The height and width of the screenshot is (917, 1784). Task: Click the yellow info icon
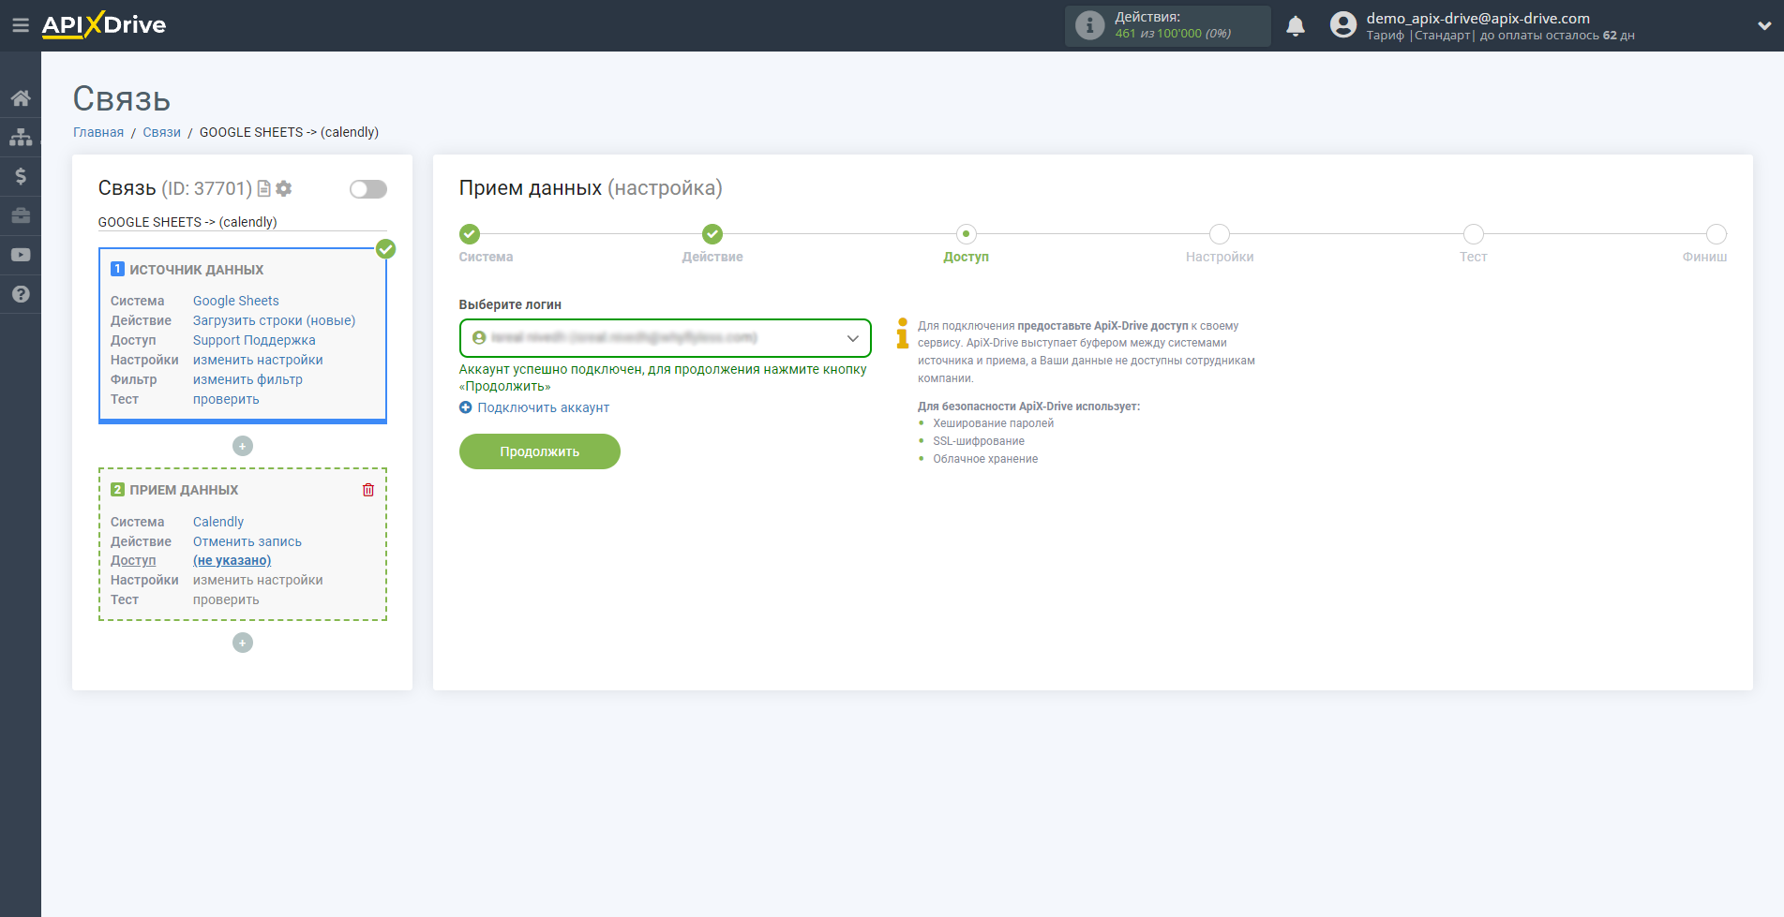[902, 333]
